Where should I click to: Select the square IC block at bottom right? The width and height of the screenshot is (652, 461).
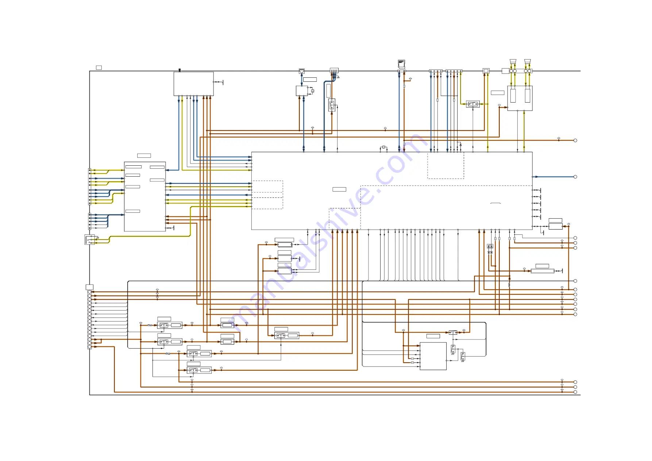(x=433, y=356)
